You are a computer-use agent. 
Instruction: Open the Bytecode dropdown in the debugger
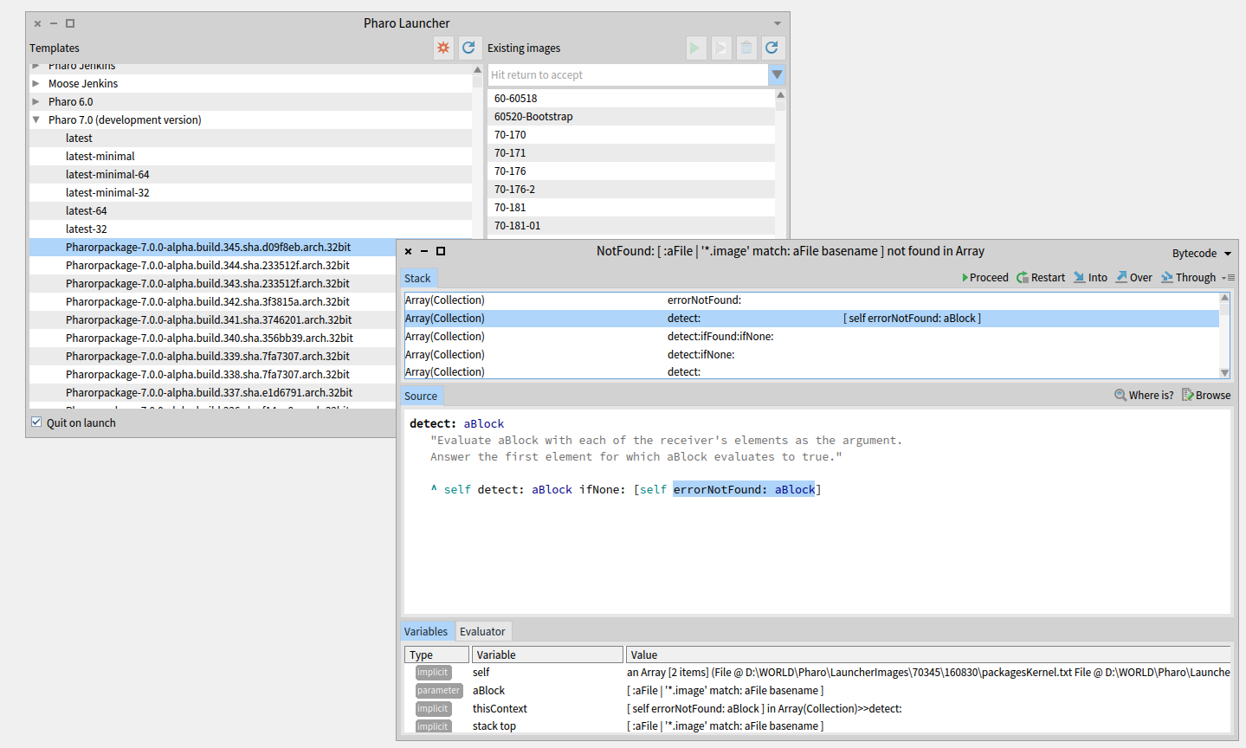[x=1201, y=253]
